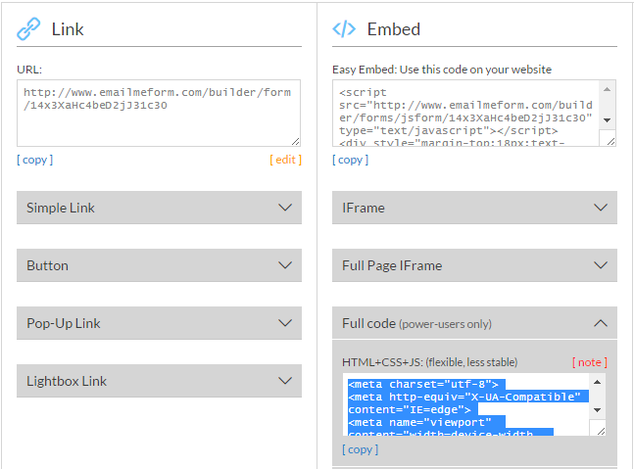634x469 pixels.
Task: Click the chain link icon beside Link heading
Action: tap(28, 28)
